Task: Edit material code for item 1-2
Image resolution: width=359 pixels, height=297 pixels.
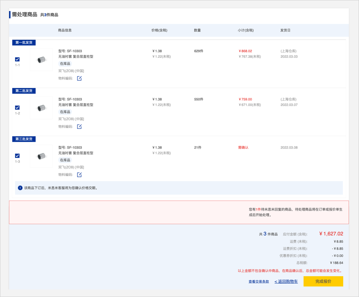Action: click(79, 127)
